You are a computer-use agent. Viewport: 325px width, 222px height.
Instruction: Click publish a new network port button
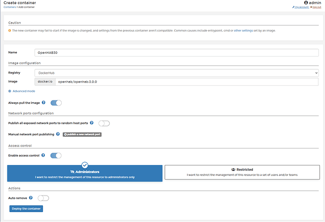[82, 134]
